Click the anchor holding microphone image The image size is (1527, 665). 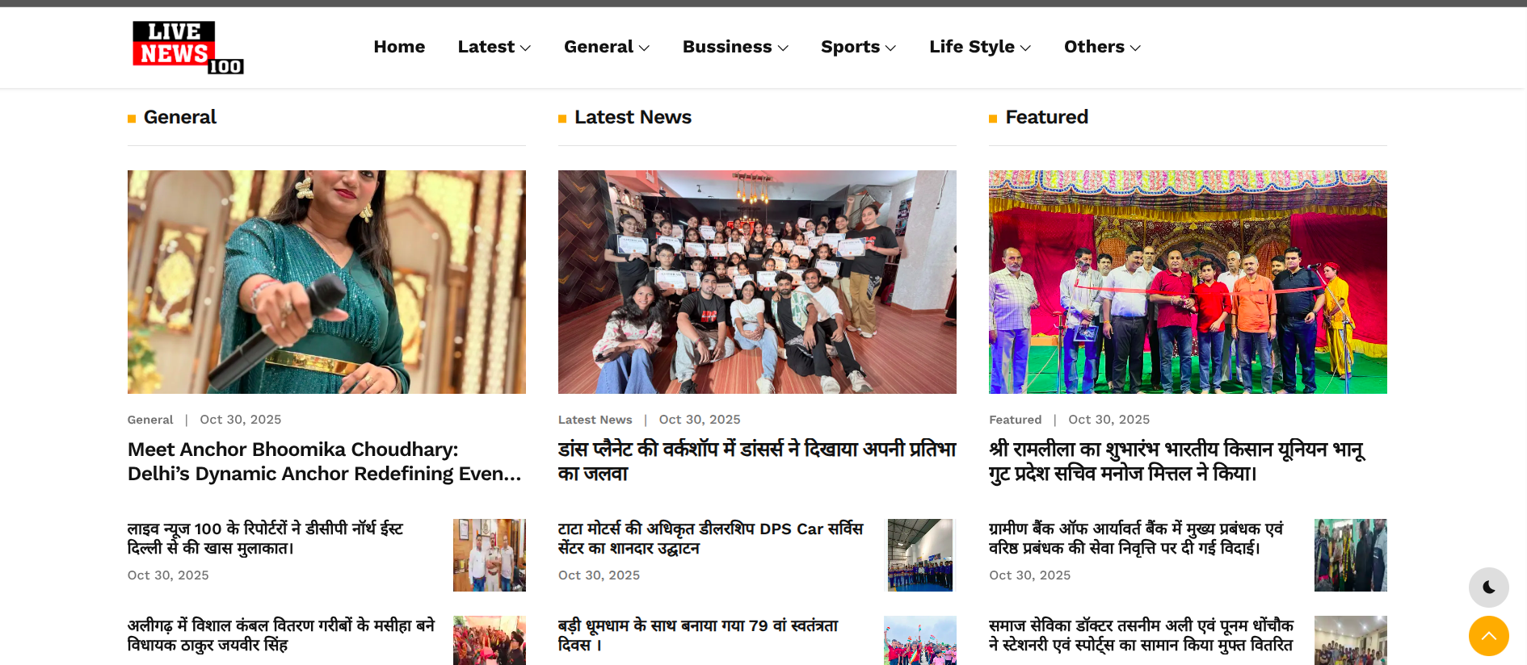326,282
